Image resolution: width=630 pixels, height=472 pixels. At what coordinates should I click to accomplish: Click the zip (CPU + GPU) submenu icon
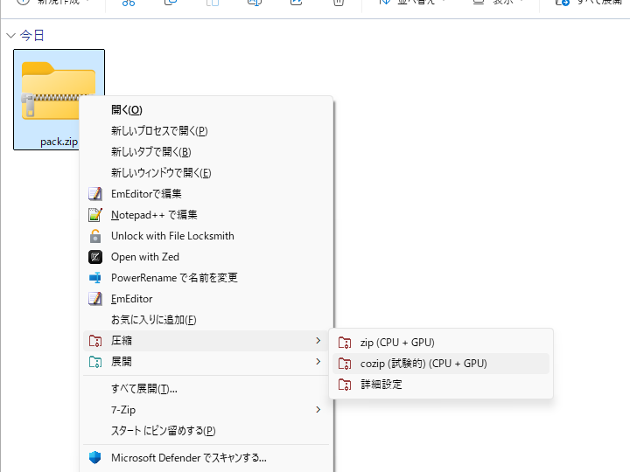click(x=345, y=343)
